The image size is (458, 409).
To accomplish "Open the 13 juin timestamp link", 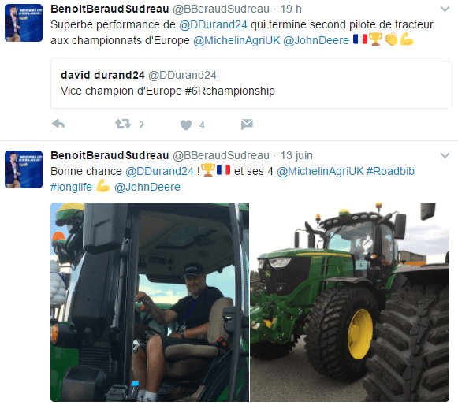I will click(x=296, y=155).
